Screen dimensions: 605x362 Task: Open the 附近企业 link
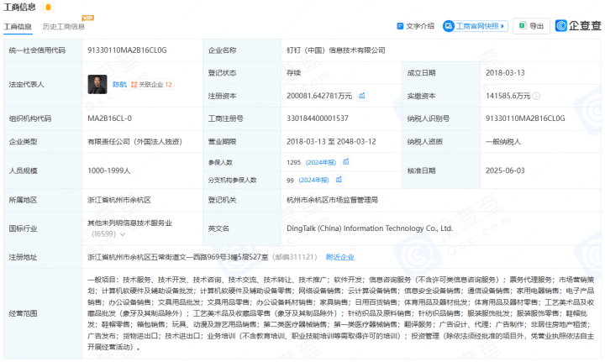point(340,257)
